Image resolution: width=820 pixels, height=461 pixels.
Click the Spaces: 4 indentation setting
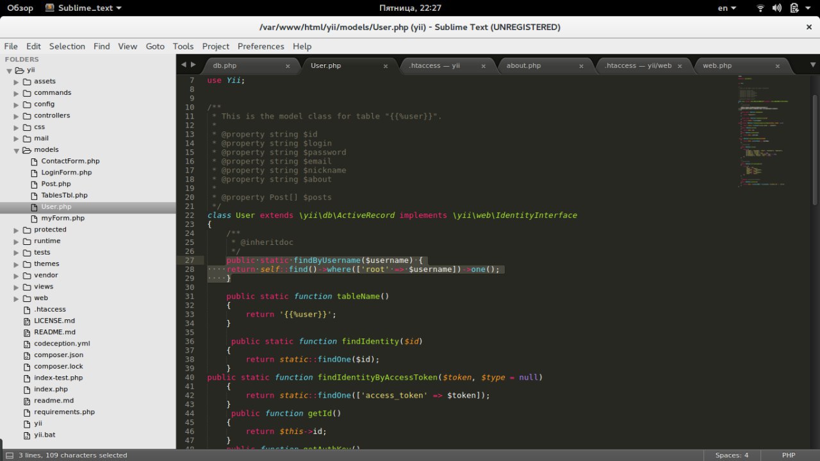tap(732, 455)
